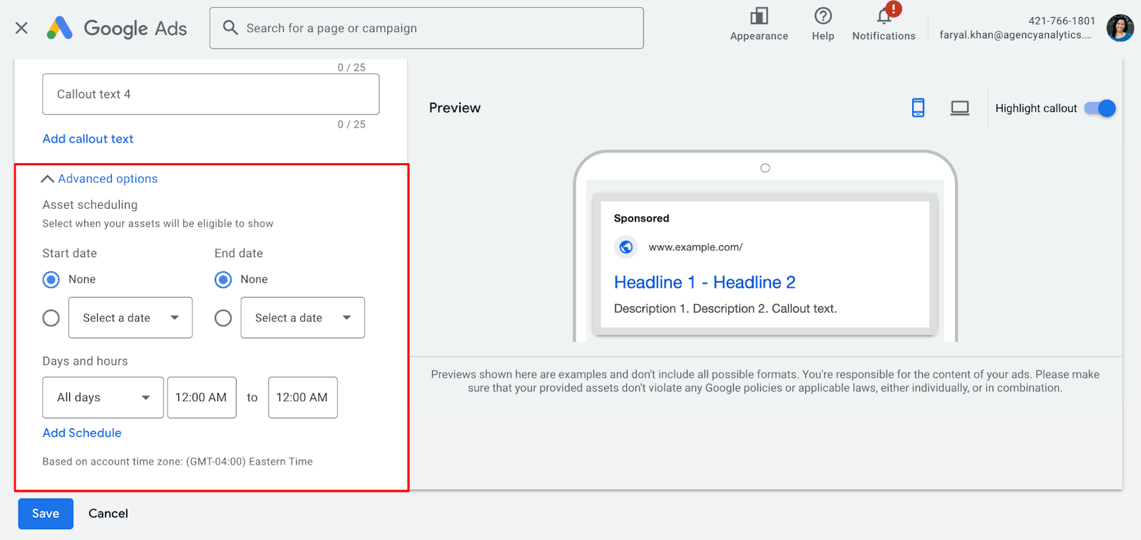Choose the specific Start date radio button
Viewport: 1141px width, 540px height.
click(x=51, y=318)
